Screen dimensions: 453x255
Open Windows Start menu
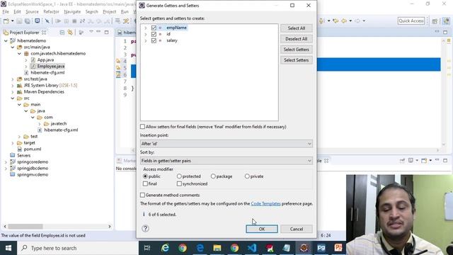tap(8, 248)
